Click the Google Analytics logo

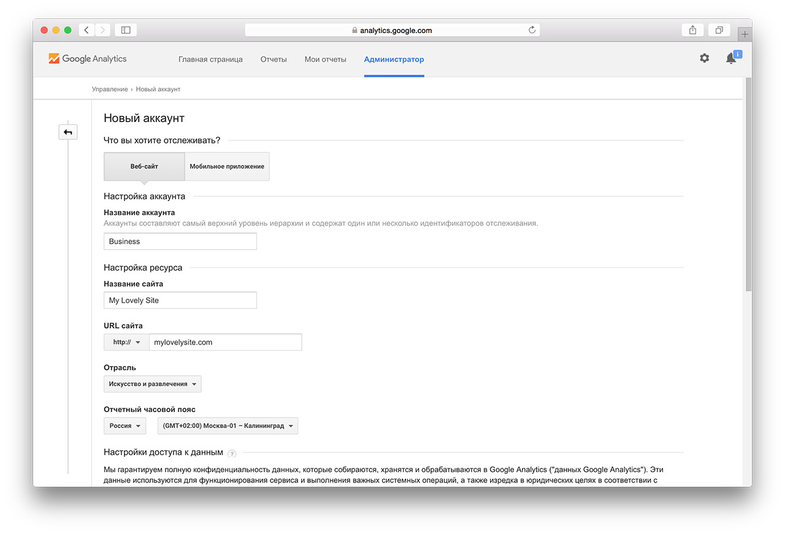point(88,59)
